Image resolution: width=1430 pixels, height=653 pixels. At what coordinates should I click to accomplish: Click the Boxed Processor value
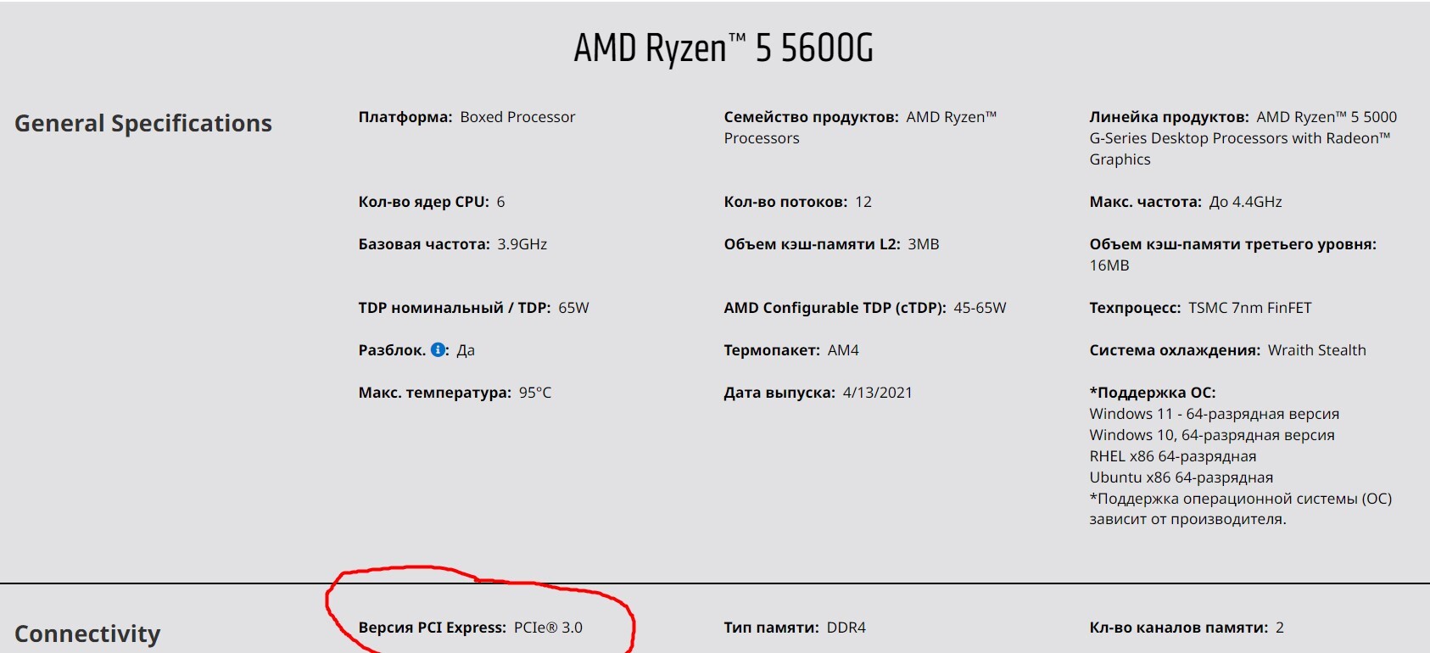[x=517, y=117]
